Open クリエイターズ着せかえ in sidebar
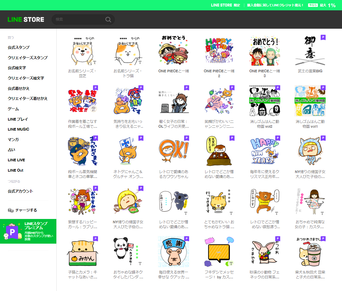This screenshot has width=342, height=291. (28, 99)
